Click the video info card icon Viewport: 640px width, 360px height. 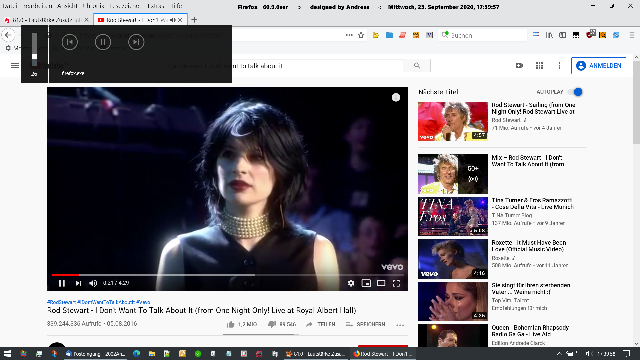coord(396,97)
